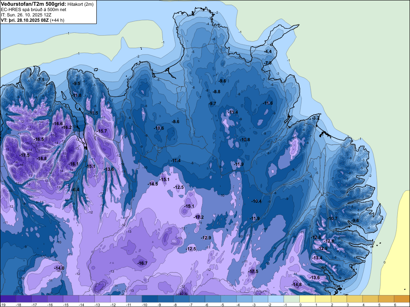Click the -9.7 temperature label
Image resolution: width=410 pixels, height=307 pixels.
point(212,104)
